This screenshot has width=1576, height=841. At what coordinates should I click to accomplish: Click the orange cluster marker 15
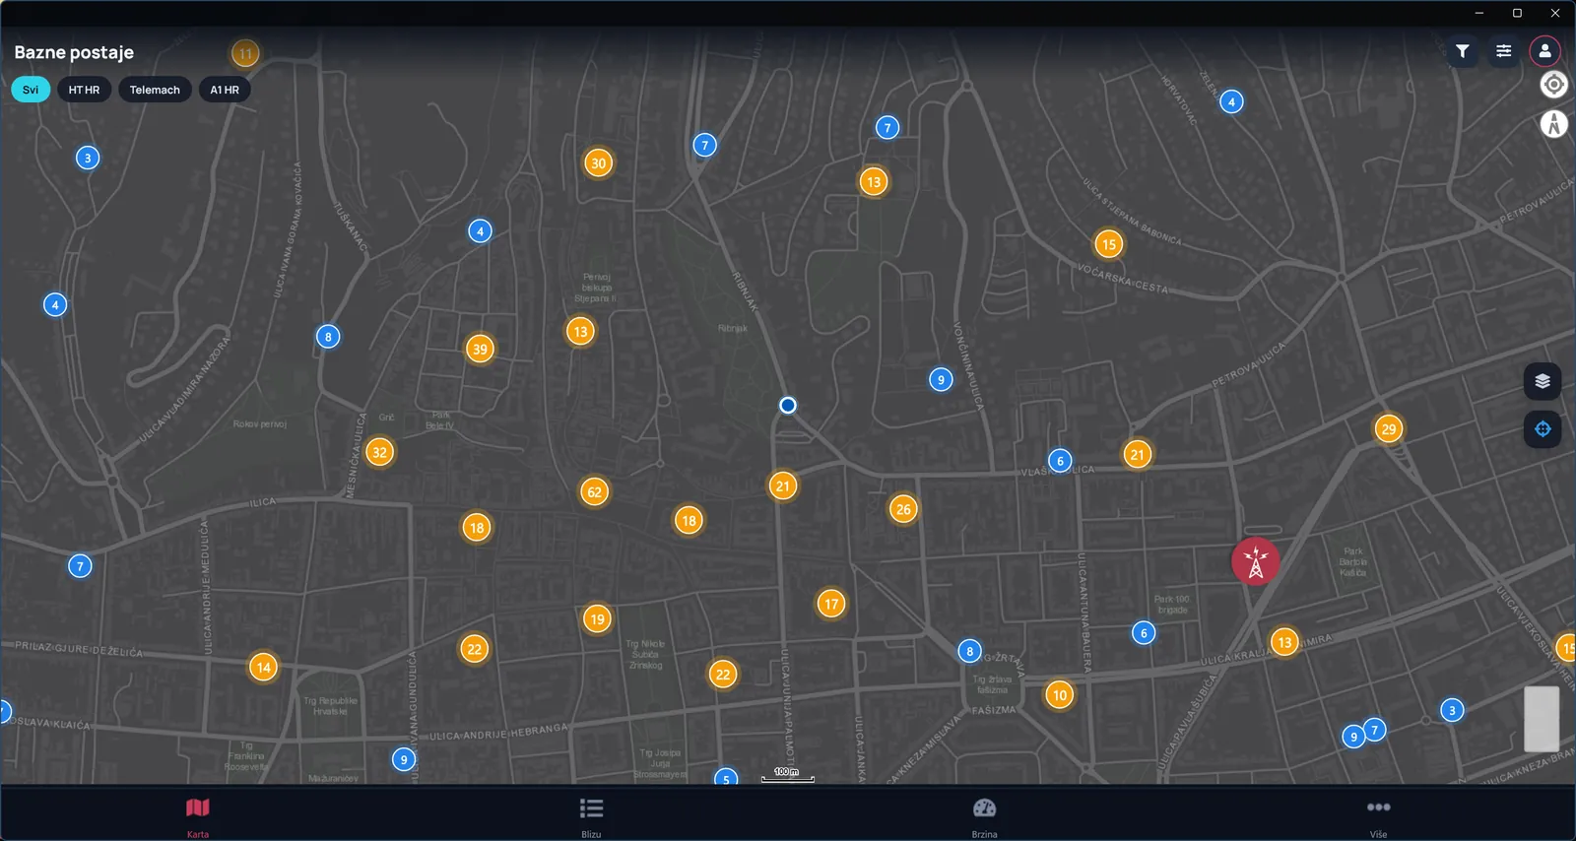(1109, 244)
